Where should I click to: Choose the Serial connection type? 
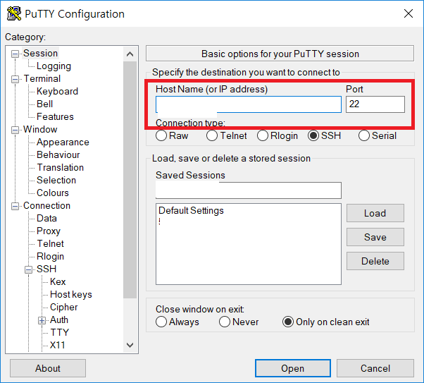tap(364, 135)
